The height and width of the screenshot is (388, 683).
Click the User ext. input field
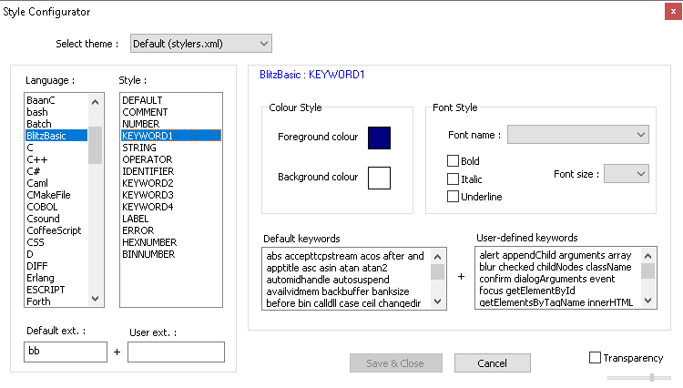tap(176, 352)
